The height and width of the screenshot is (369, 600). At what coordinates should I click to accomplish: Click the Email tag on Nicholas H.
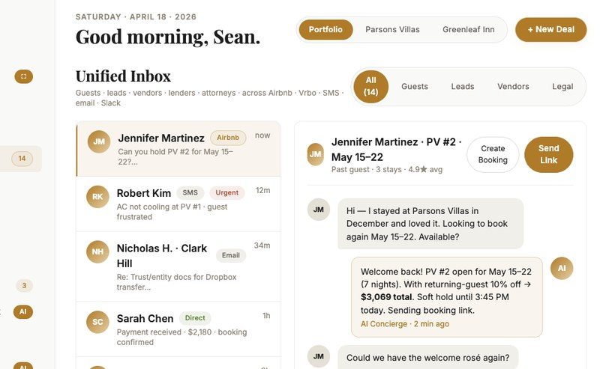click(x=231, y=255)
